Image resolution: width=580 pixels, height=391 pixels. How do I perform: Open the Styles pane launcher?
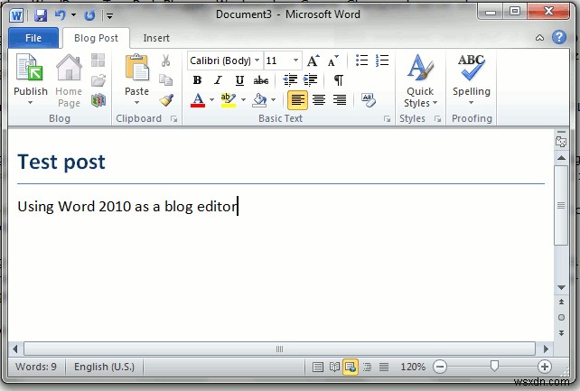[437, 119]
